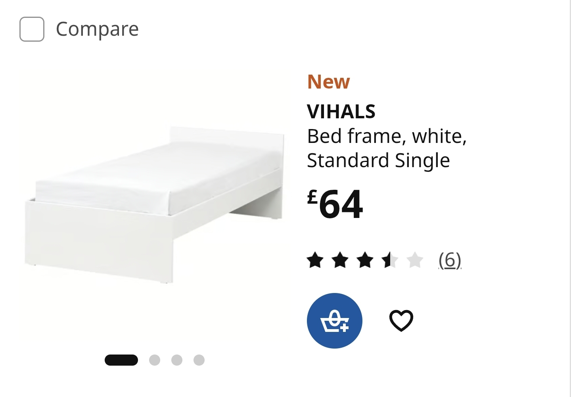This screenshot has height=397, width=571.
Task: Click the half-filled fourth rating star
Action: click(x=390, y=260)
